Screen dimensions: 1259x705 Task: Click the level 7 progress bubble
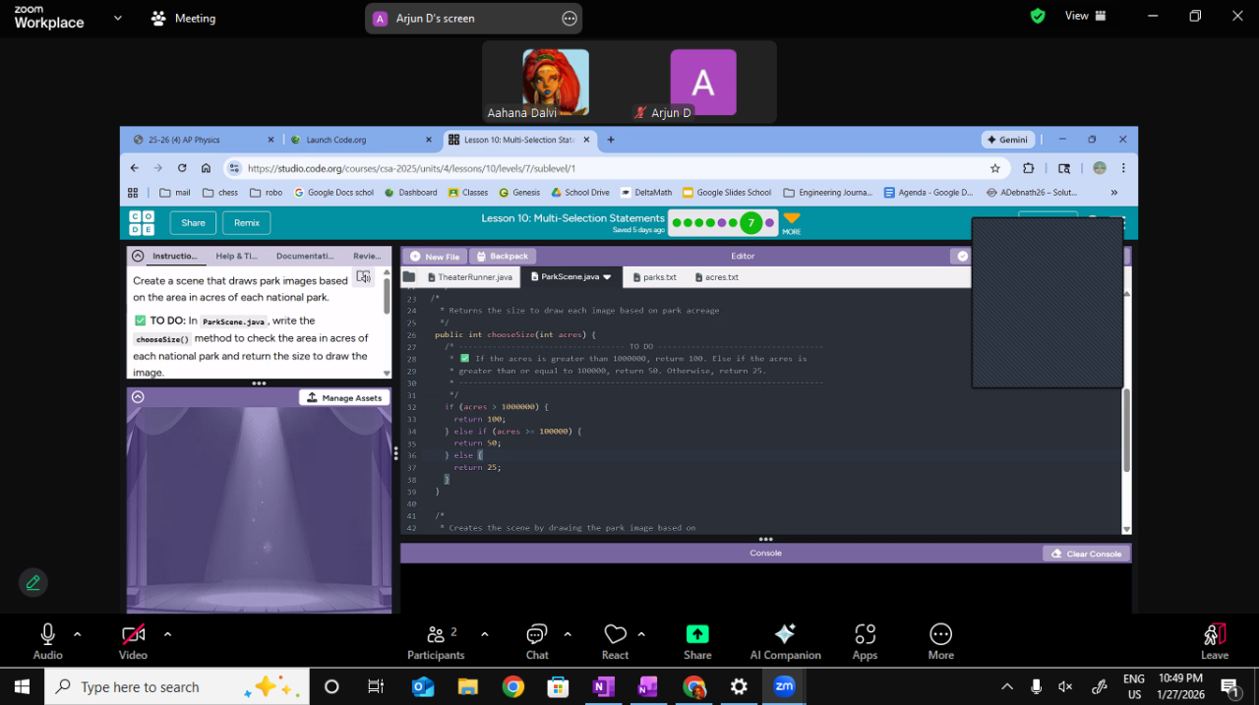(751, 223)
